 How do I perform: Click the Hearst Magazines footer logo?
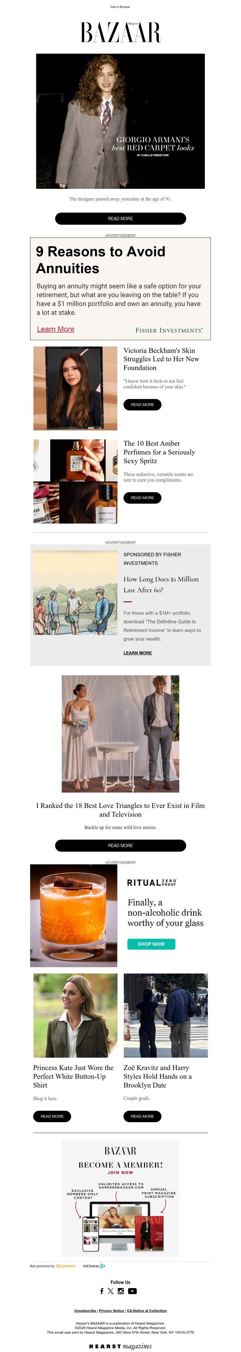click(120, 1346)
